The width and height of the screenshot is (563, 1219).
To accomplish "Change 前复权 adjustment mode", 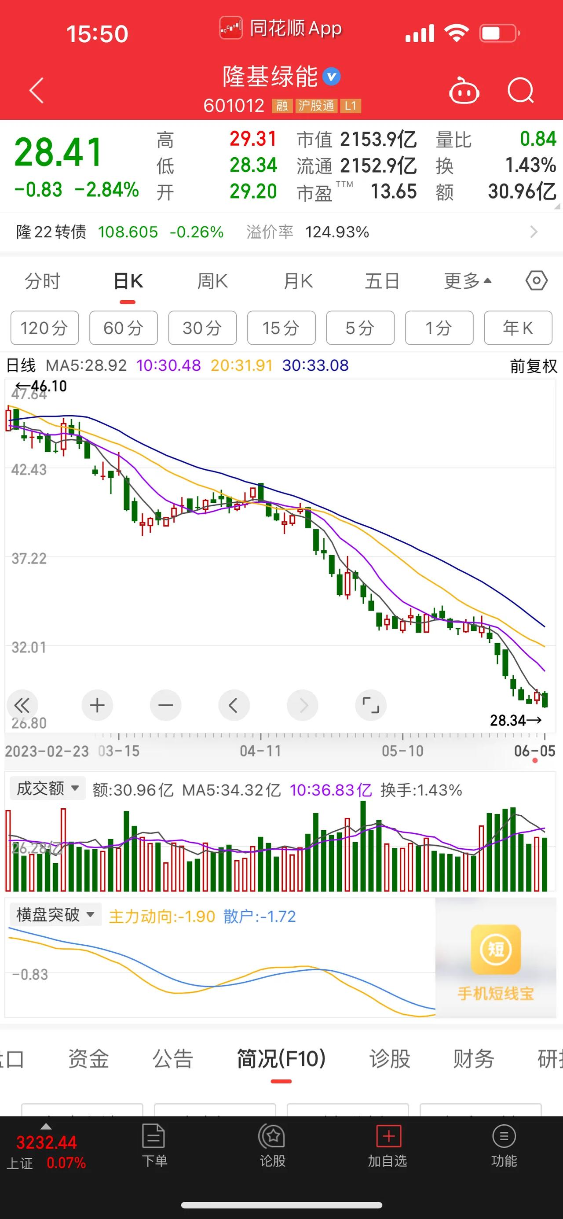I will 534,366.
